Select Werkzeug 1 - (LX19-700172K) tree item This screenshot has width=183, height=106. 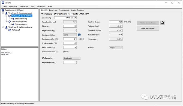(22, 16)
